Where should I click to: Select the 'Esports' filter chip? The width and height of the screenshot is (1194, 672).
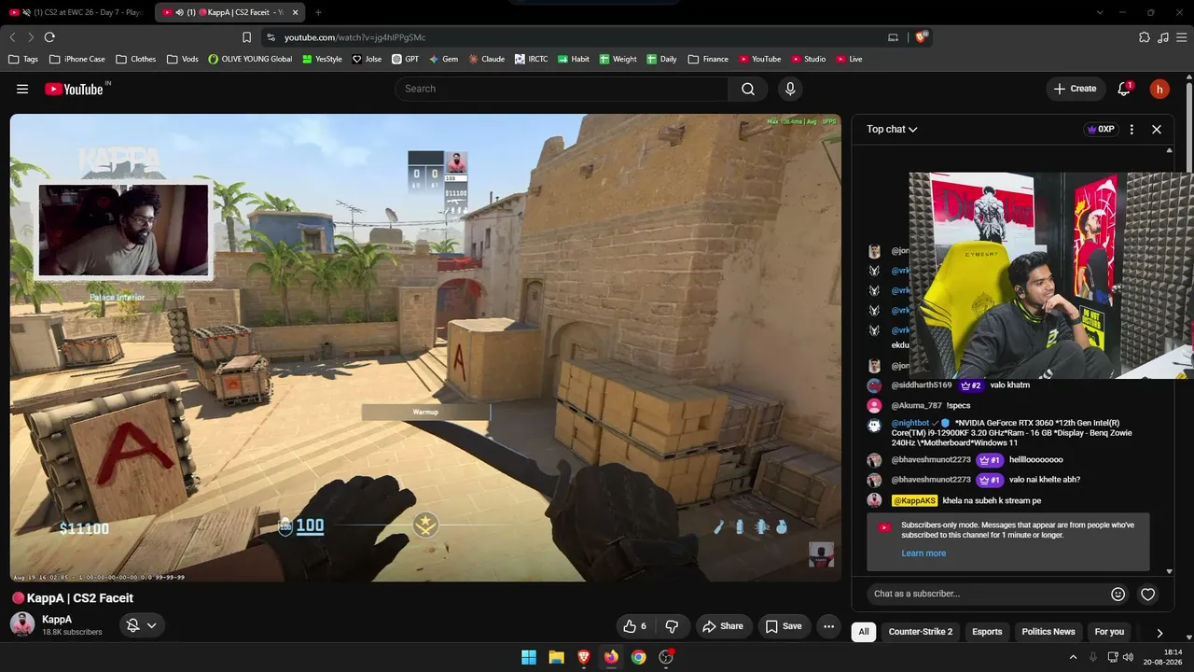point(987,632)
